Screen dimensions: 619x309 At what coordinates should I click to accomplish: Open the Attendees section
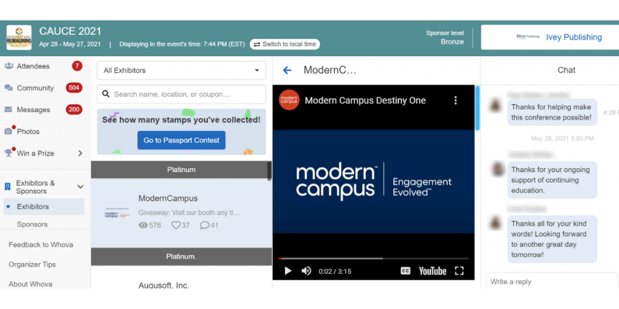33,66
